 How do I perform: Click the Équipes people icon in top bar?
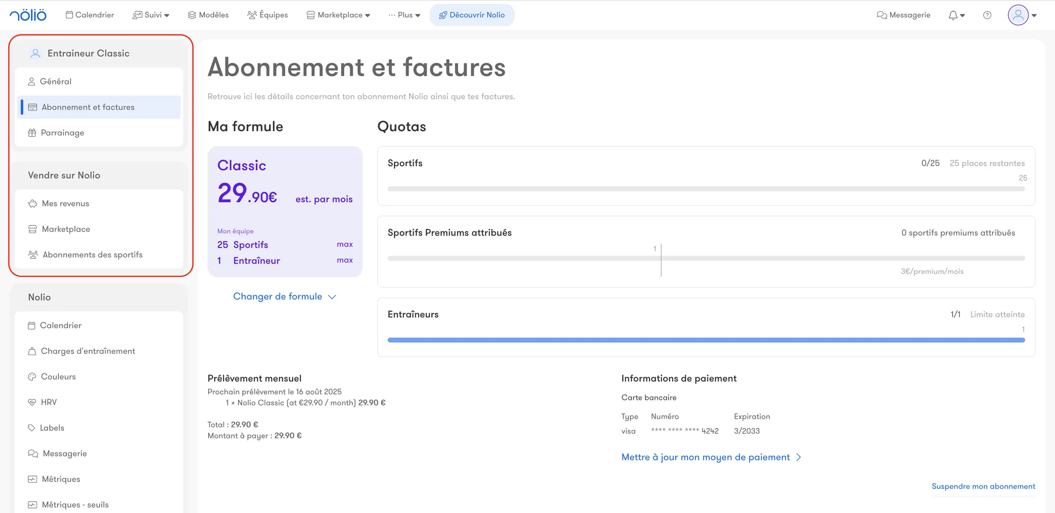coord(252,15)
